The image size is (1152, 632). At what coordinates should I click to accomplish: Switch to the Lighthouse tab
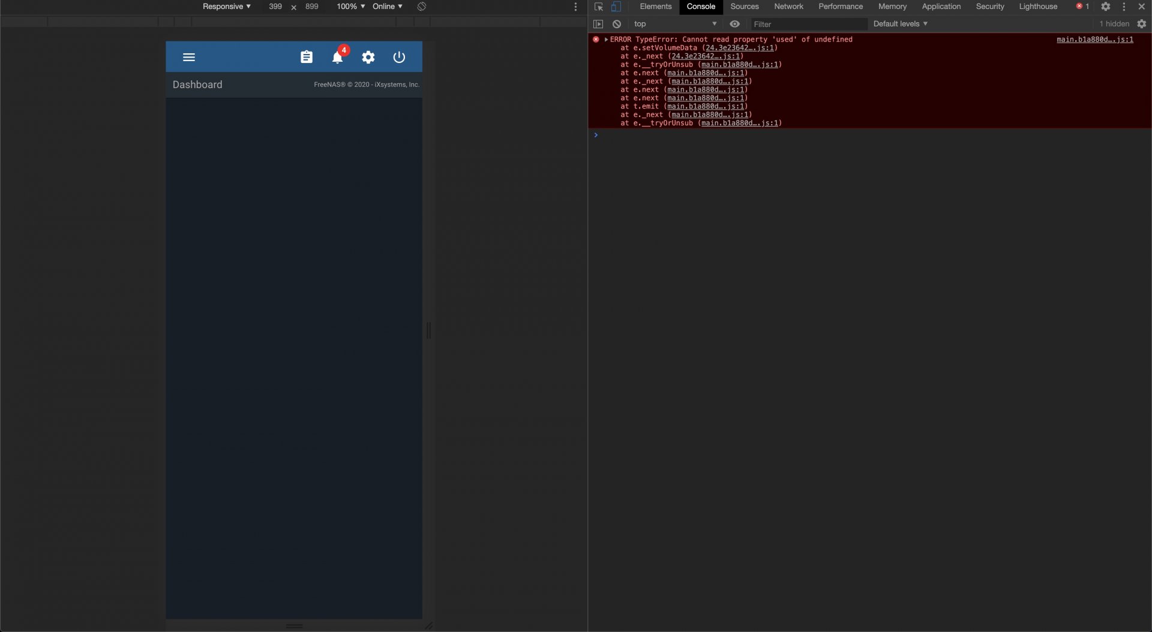point(1038,7)
